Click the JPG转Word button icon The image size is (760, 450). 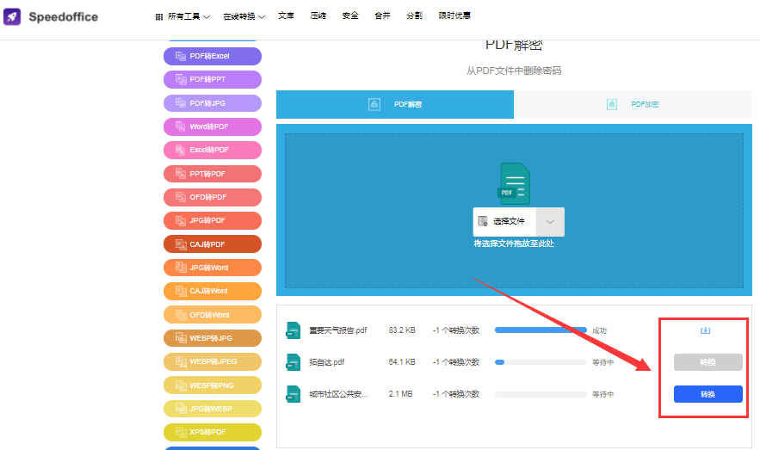pyautogui.click(x=181, y=268)
